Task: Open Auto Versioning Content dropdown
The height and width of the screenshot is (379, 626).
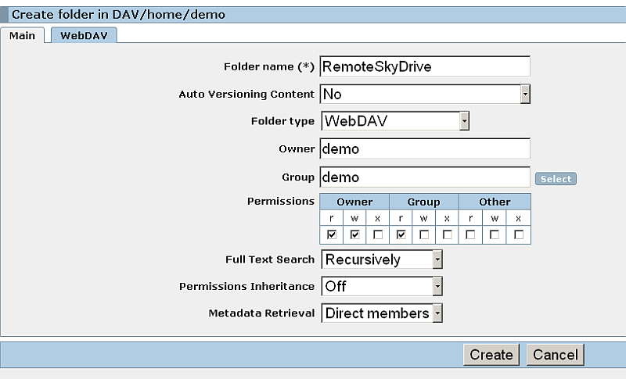Action: point(425,95)
